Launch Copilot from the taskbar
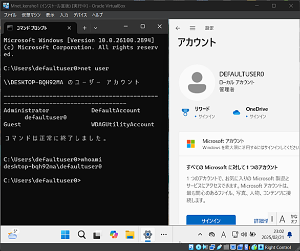This screenshot has width=300, height=251. [114, 235]
